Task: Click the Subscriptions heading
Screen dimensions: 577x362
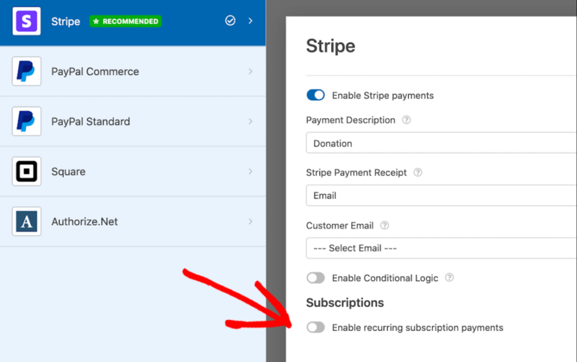Action: (344, 302)
